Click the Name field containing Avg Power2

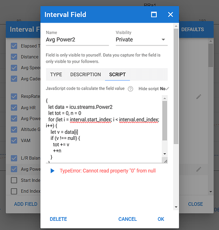tap(77, 40)
